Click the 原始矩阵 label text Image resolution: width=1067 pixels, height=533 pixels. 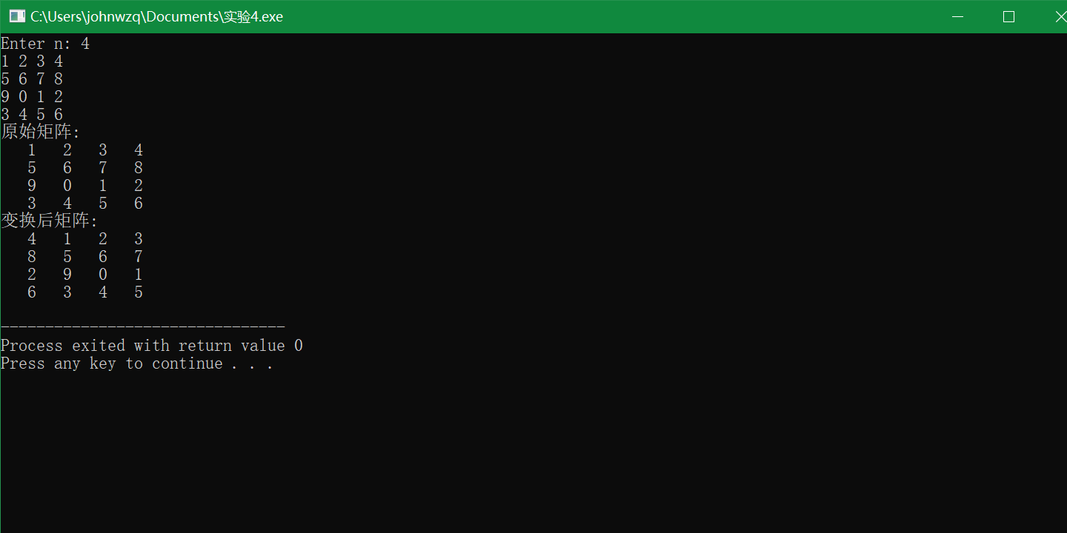(x=36, y=131)
